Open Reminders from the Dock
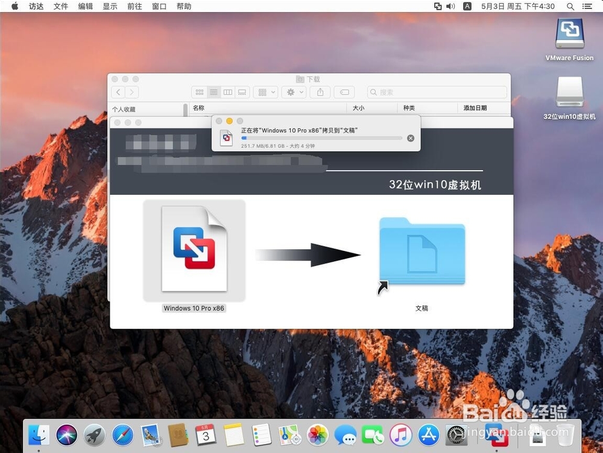Image resolution: width=603 pixels, height=453 pixels. 262,436
